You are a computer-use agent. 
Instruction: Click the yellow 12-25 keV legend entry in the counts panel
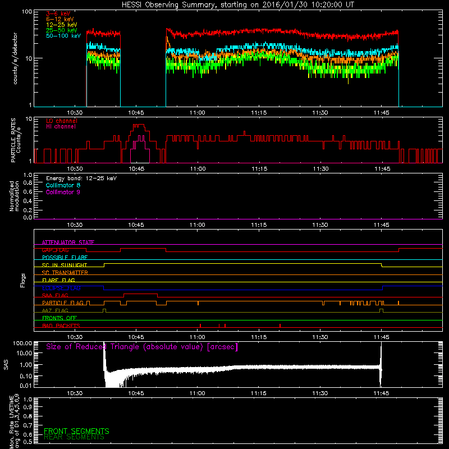[62, 25]
